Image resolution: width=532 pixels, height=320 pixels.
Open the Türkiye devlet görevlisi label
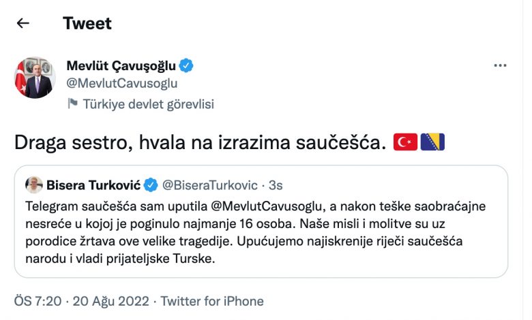pyautogui.click(x=148, y=104)
